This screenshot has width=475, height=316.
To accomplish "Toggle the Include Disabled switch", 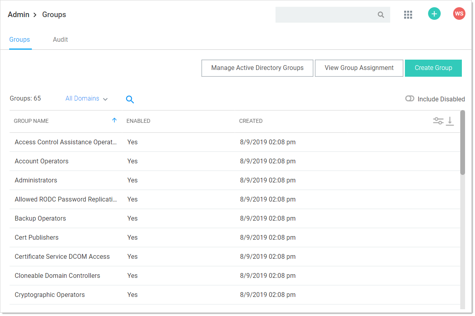I will [410, 99].
